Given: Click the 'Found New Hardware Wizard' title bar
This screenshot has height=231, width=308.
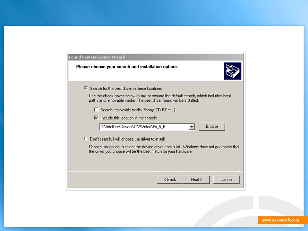Looking at the screenshot, I should point(156,57).
